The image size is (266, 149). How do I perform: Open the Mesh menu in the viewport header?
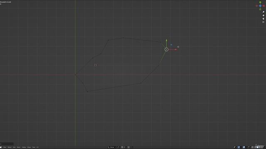pos(19,147)
